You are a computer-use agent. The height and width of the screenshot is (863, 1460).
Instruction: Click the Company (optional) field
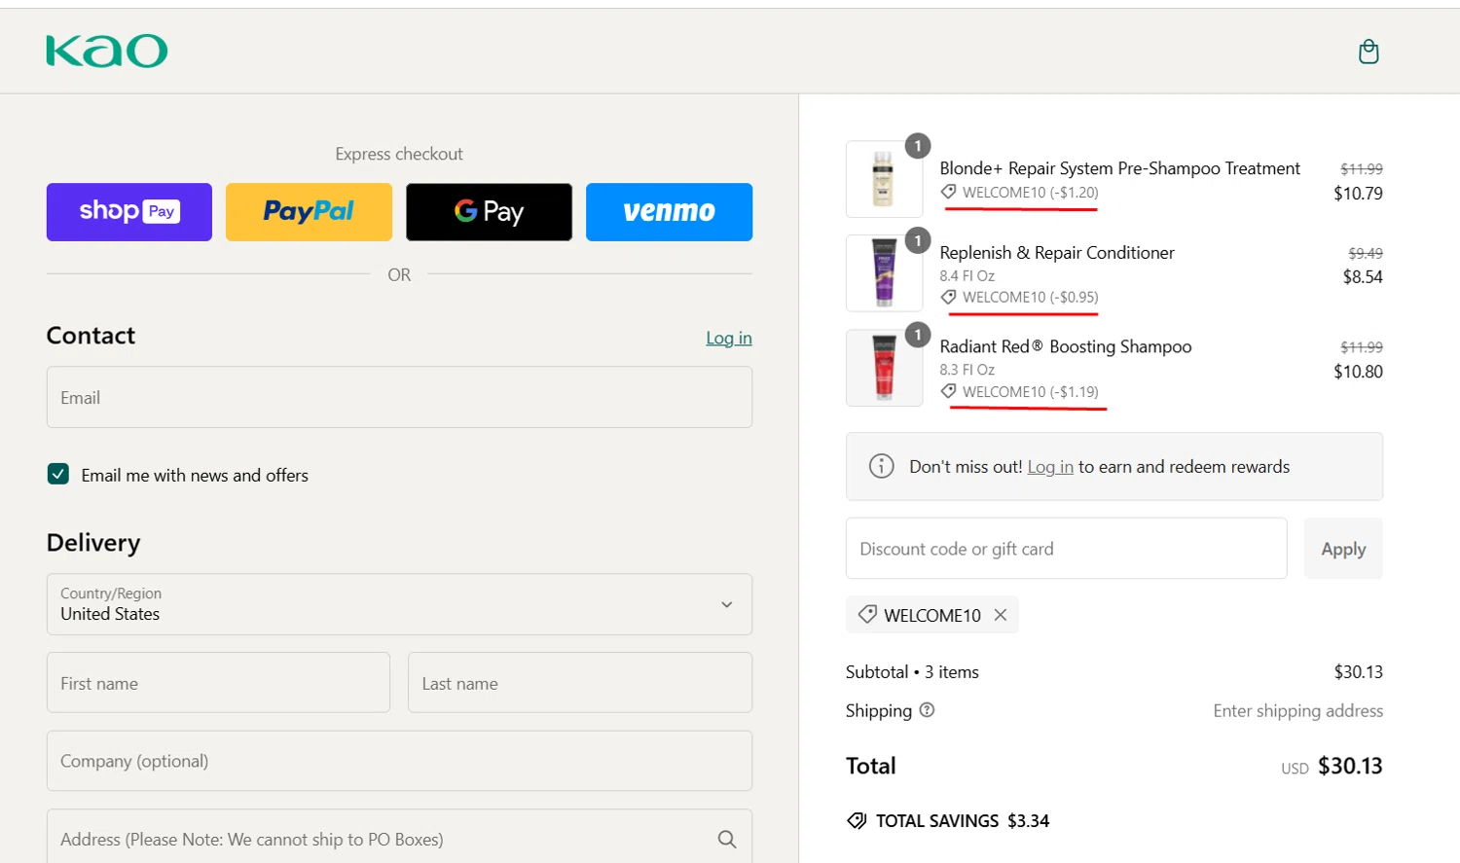tap(399, 761)
